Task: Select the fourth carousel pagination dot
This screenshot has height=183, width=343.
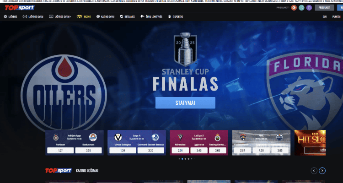Action: [188, 159]
